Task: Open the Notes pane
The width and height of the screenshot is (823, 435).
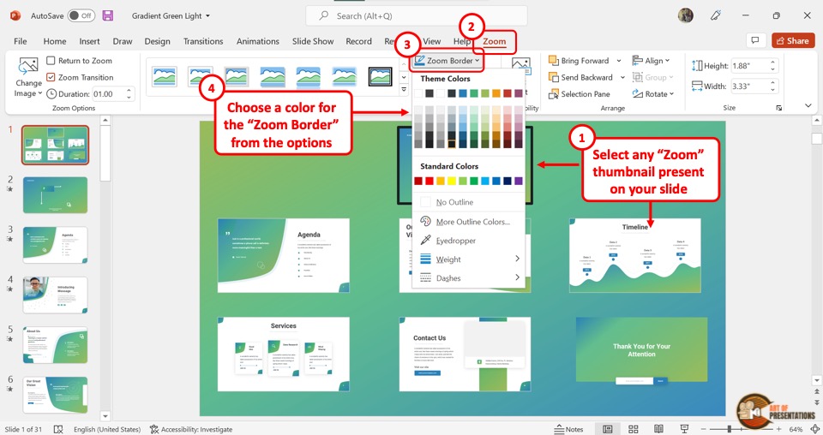Action: 568,429
